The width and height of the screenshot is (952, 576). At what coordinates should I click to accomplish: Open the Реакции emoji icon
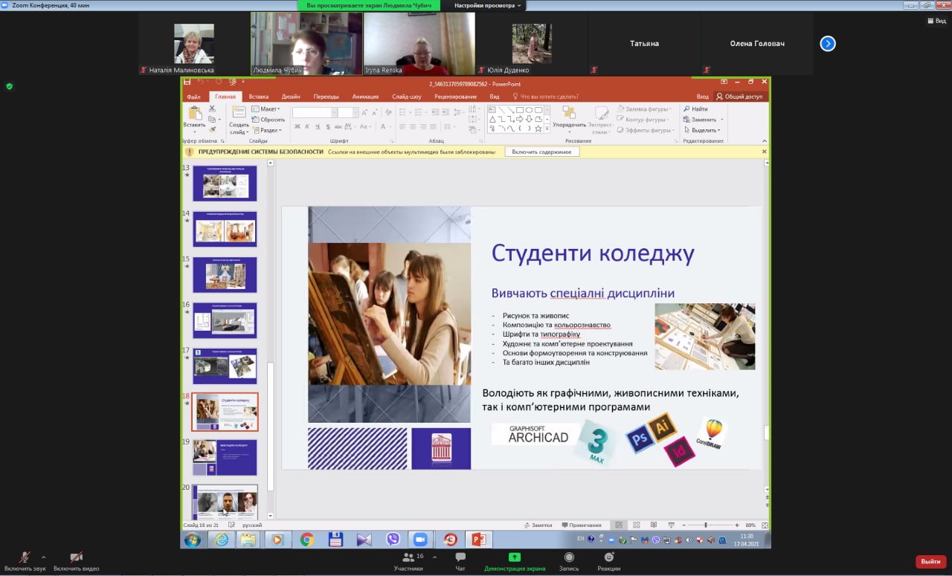pyautogui.click(x=608, y=557)
